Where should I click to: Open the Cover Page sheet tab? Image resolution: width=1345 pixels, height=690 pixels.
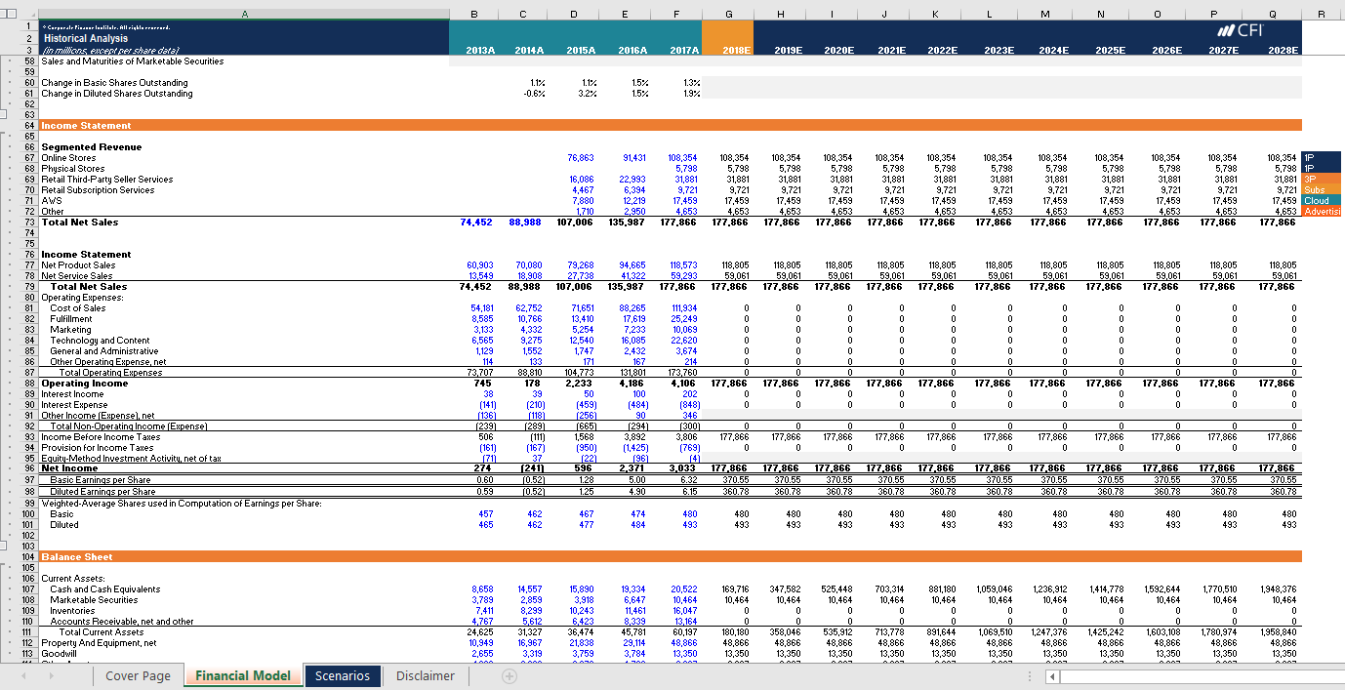click(138, 675)
